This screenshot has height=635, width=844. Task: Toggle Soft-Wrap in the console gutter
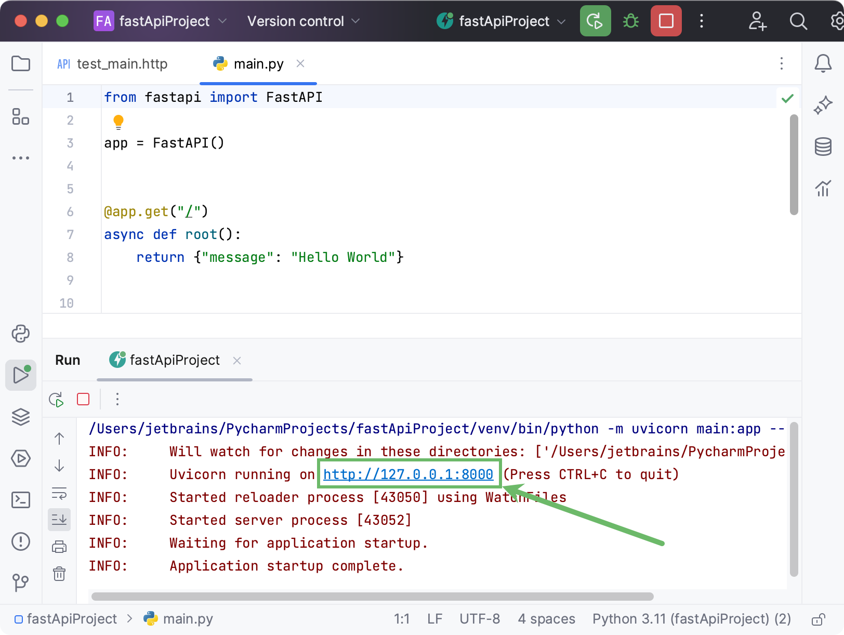[59, 493]
